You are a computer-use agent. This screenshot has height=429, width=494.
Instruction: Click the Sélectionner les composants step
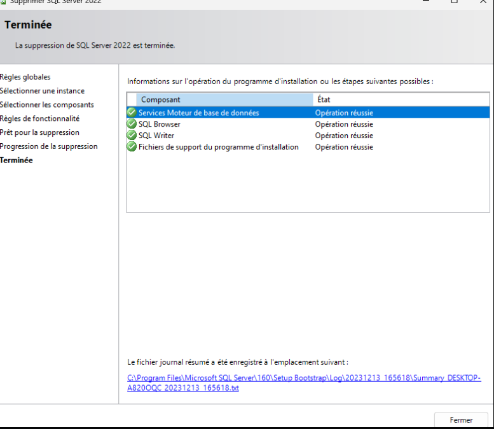point(47,105)
